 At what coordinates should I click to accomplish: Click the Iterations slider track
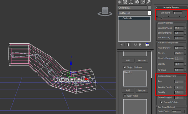(x=171, y=18)
